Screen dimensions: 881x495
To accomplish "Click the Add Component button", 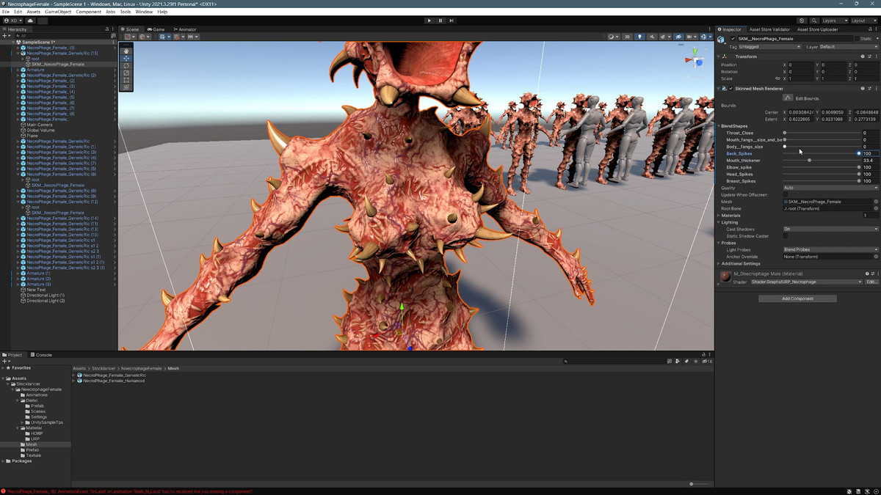I will click(x=797, y=298).
